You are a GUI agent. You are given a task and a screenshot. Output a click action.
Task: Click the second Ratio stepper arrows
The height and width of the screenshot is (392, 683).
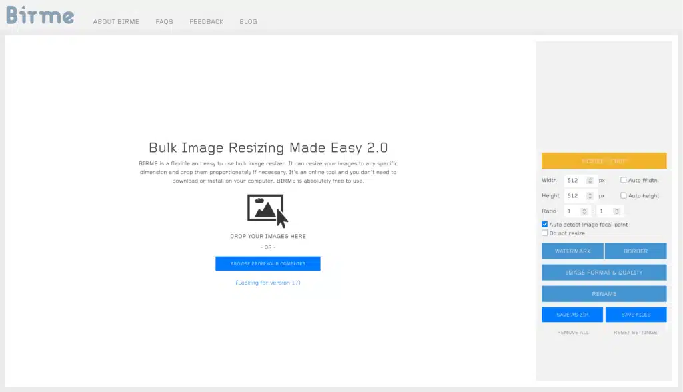tap(617, 211)
